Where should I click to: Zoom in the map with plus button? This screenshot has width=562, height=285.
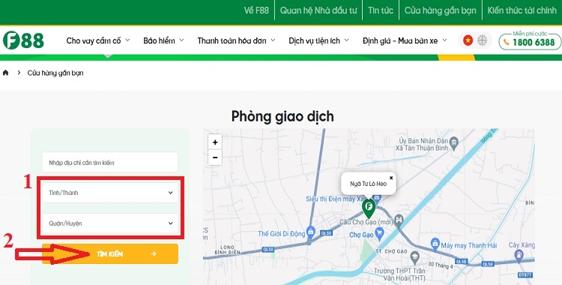click(x=215, y=142)
